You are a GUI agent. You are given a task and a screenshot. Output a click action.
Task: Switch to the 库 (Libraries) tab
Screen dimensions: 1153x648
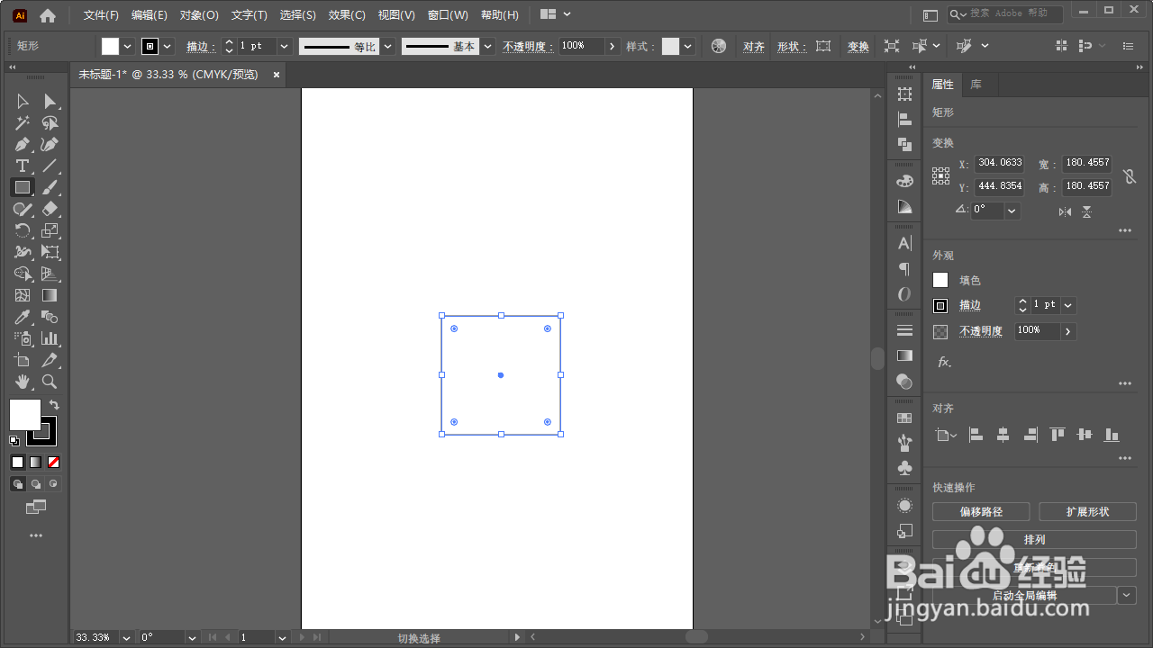(976, 85)
